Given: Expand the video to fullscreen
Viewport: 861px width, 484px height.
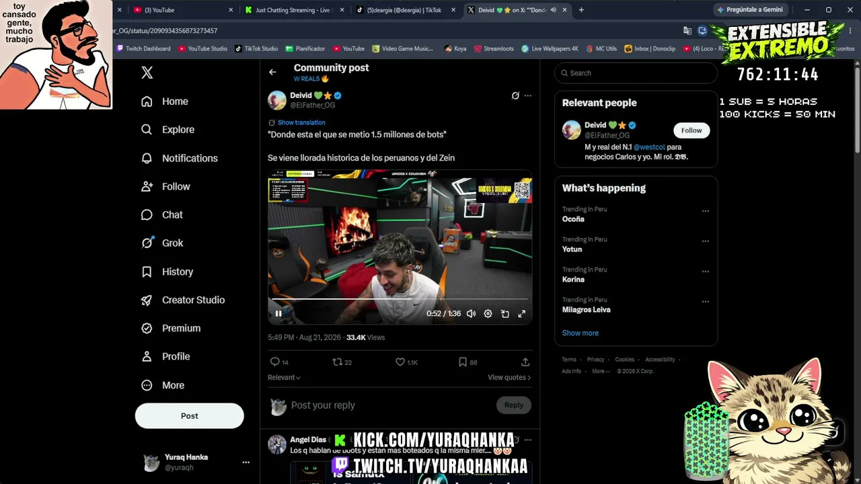Looking at the screenshot, I should pos(521,313).
